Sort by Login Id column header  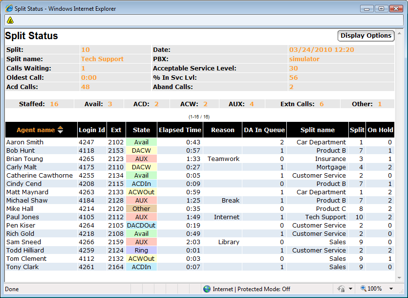(92, 130)
